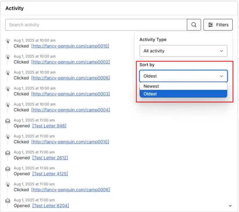Image resolution: width=239 pixels, height=212 pixels.
Task: Click the magnifying glass search button
Action: point(194,25)
